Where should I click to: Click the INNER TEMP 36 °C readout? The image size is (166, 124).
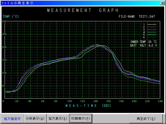tap(143, 42)
